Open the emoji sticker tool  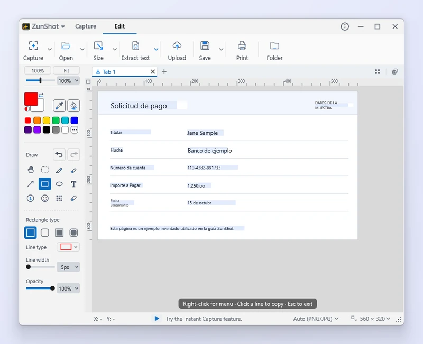click(x=45, y=198)
